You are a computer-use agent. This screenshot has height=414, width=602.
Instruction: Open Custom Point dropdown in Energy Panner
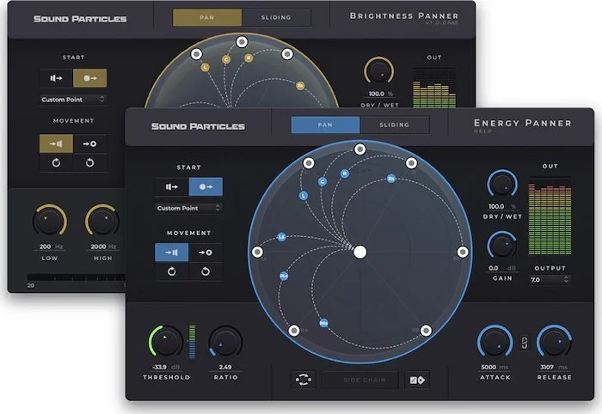pos(188,208)
